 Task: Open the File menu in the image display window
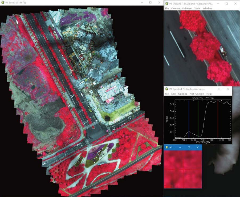(167, 8)
